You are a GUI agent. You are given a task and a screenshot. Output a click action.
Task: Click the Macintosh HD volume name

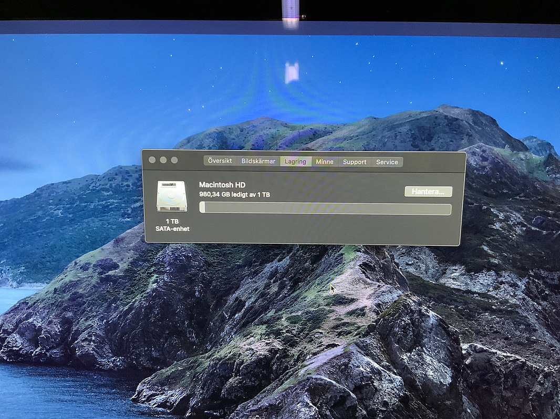pos(222,184)
